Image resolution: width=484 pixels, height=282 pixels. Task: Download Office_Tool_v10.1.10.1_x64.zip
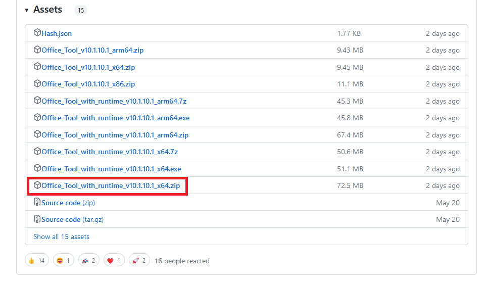point(88,67)
